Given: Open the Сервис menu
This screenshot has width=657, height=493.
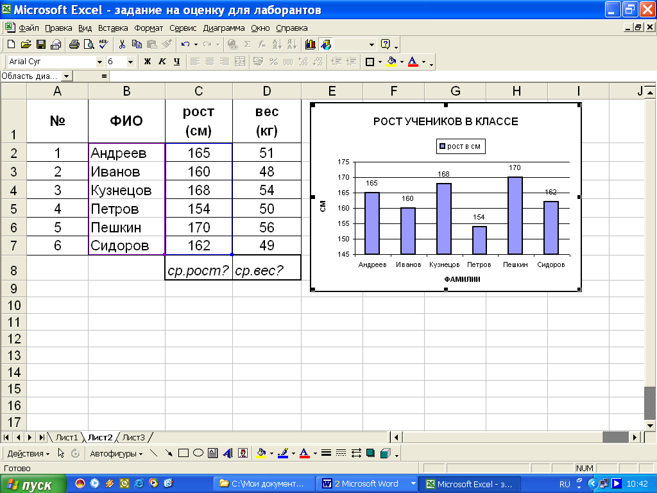Looking at the screenshot, I should (183, 28).
